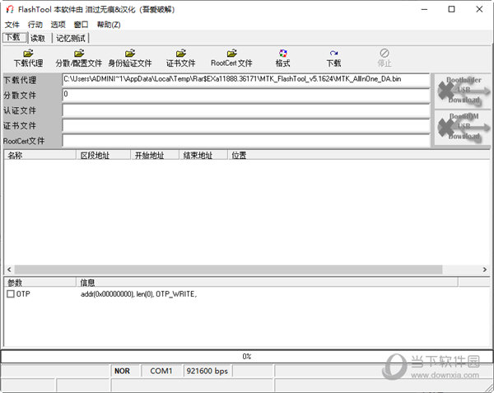Click the 证书文件 input field
The width and height of the screenshot is (494, 393).
click(x=246, y=125)
